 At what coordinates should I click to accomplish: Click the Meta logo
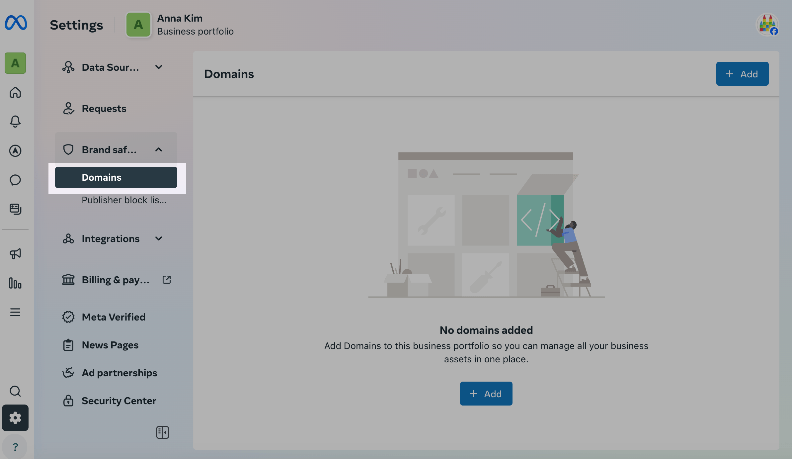(15, 23)
